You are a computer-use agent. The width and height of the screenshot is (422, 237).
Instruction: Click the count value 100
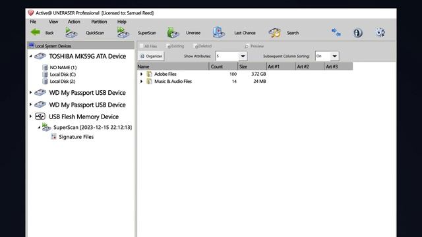point(233,74)
